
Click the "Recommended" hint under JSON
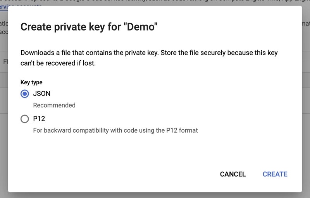point(54,105)
